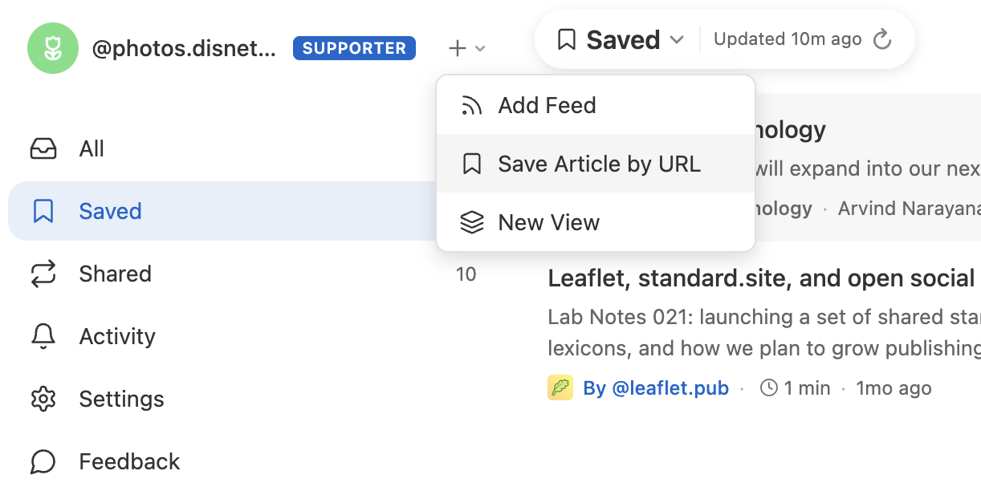Click the bookmark icon in the Saved header
The width and height of the screenshot is (981, 499).
[567, 39]
